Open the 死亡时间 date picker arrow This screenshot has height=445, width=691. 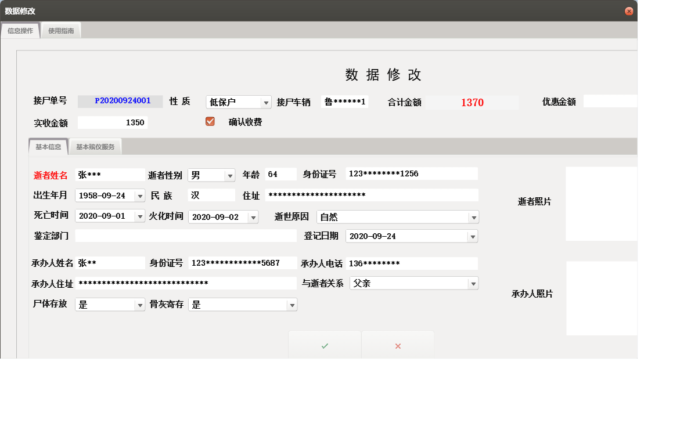click(x=140, y=216)
